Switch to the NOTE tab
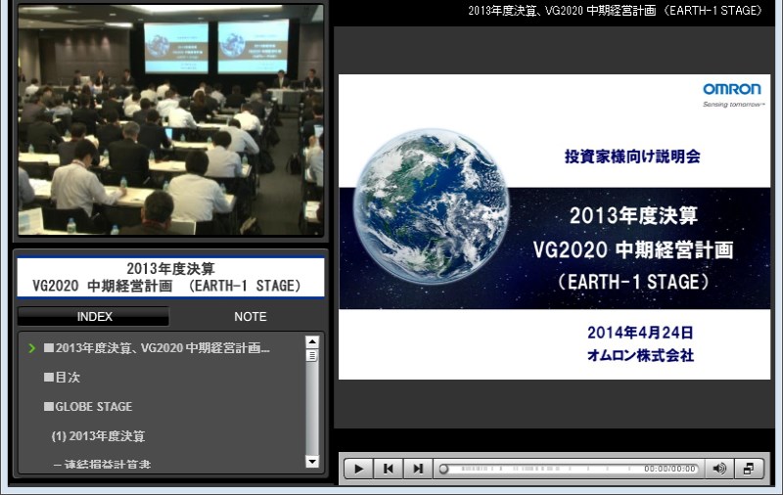This screenshot has height=495, width=783. [251, 316]
